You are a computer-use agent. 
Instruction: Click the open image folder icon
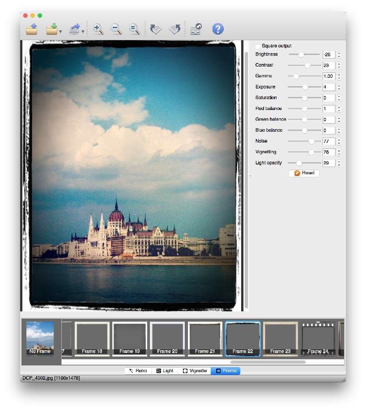click(32, 29)
